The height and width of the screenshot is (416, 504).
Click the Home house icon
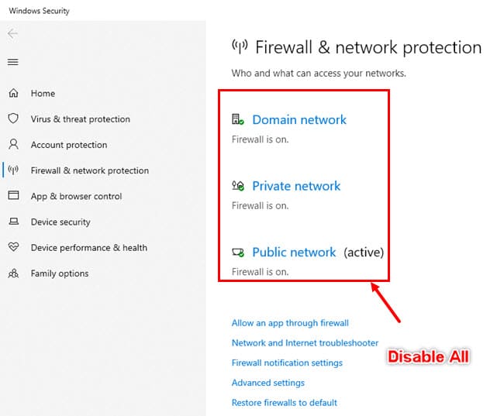point(13,93)
